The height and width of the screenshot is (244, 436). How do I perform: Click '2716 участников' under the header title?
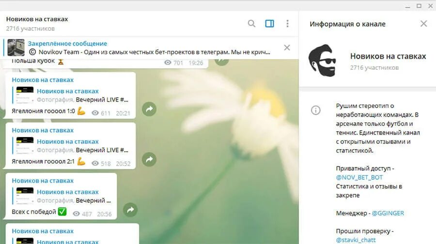(x=31, y=29)
